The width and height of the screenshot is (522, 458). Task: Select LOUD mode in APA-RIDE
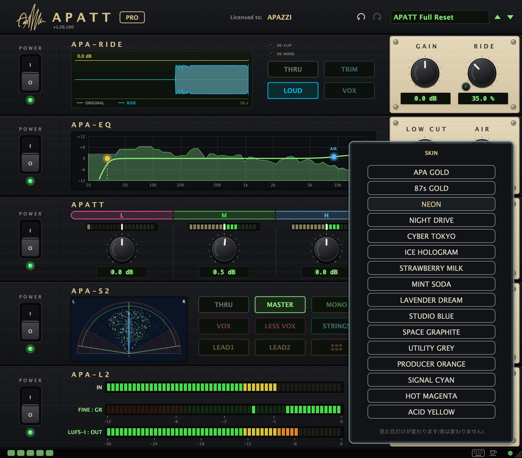point(293,91)
